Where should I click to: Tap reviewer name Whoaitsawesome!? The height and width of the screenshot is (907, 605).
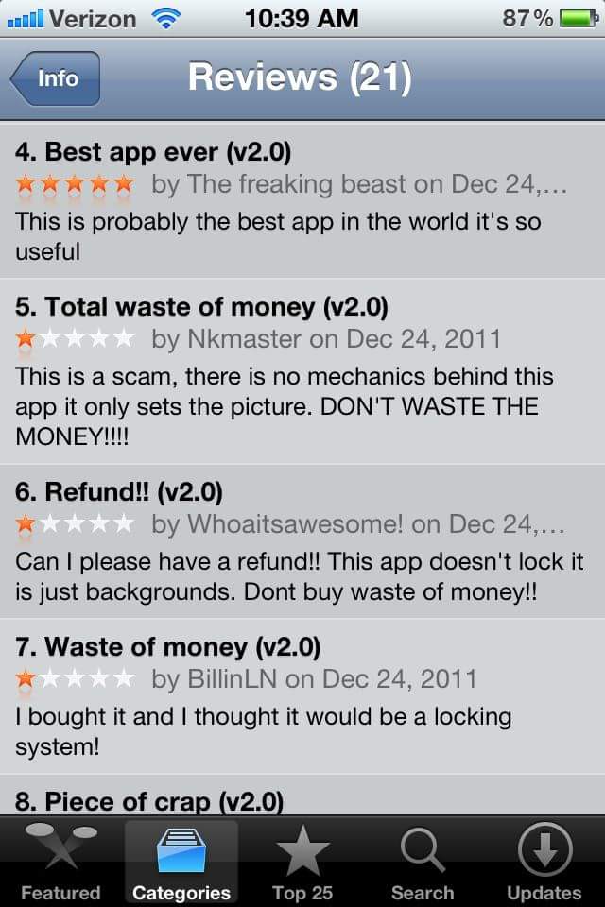point(295,524)
